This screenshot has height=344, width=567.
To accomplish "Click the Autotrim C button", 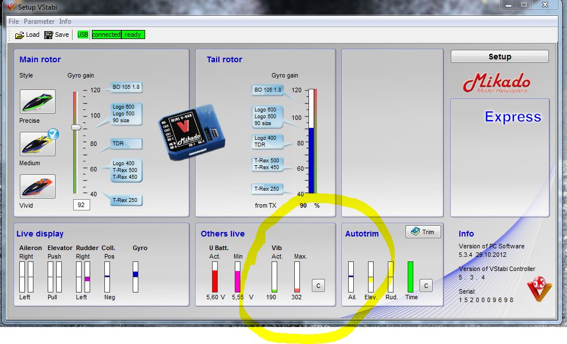I will 426,286.
